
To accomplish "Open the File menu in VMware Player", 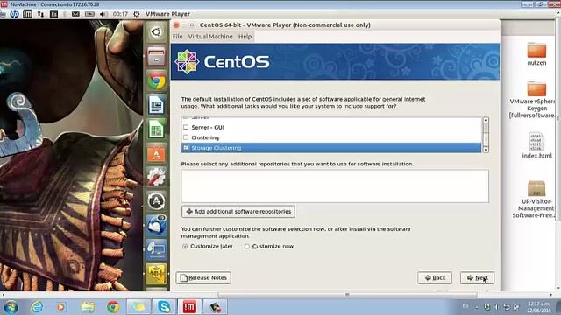I will 177,37.
